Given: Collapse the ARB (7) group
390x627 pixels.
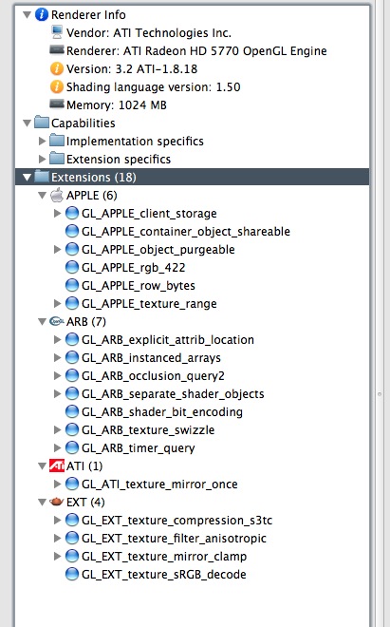Looking at the screenshot, I should 43,321.
